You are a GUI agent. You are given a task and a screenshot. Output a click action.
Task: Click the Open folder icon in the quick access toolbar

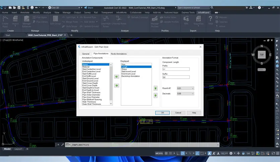[14, 8]
